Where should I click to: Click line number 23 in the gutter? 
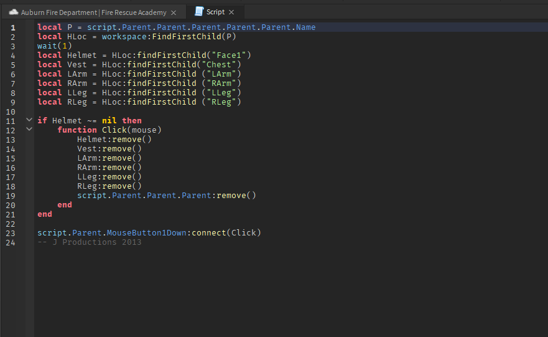[x=10, y=233]
